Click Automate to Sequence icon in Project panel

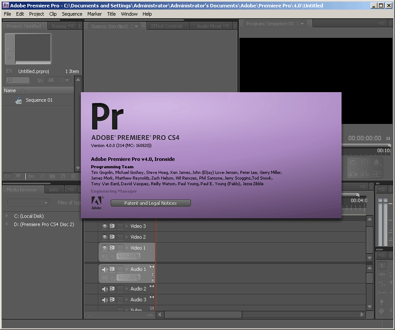[x=31, y=176]
